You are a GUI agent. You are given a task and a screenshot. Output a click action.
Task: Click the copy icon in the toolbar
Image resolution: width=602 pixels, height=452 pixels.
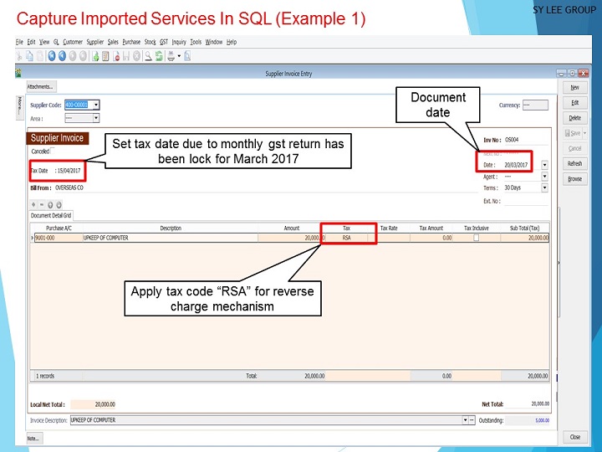point(29,56)
